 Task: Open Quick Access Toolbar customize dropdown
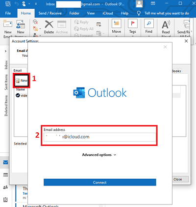pyautogui.click(x=36, y=4)
